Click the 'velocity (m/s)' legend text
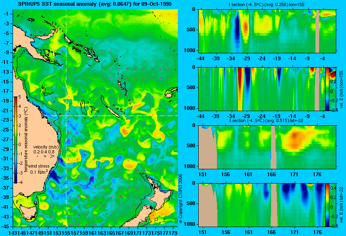 46,147
